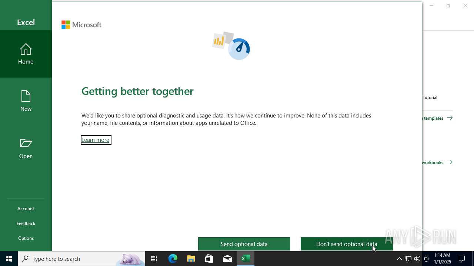Open Task View from taskbar
The image size is (474, 266).
click(154, 259)
